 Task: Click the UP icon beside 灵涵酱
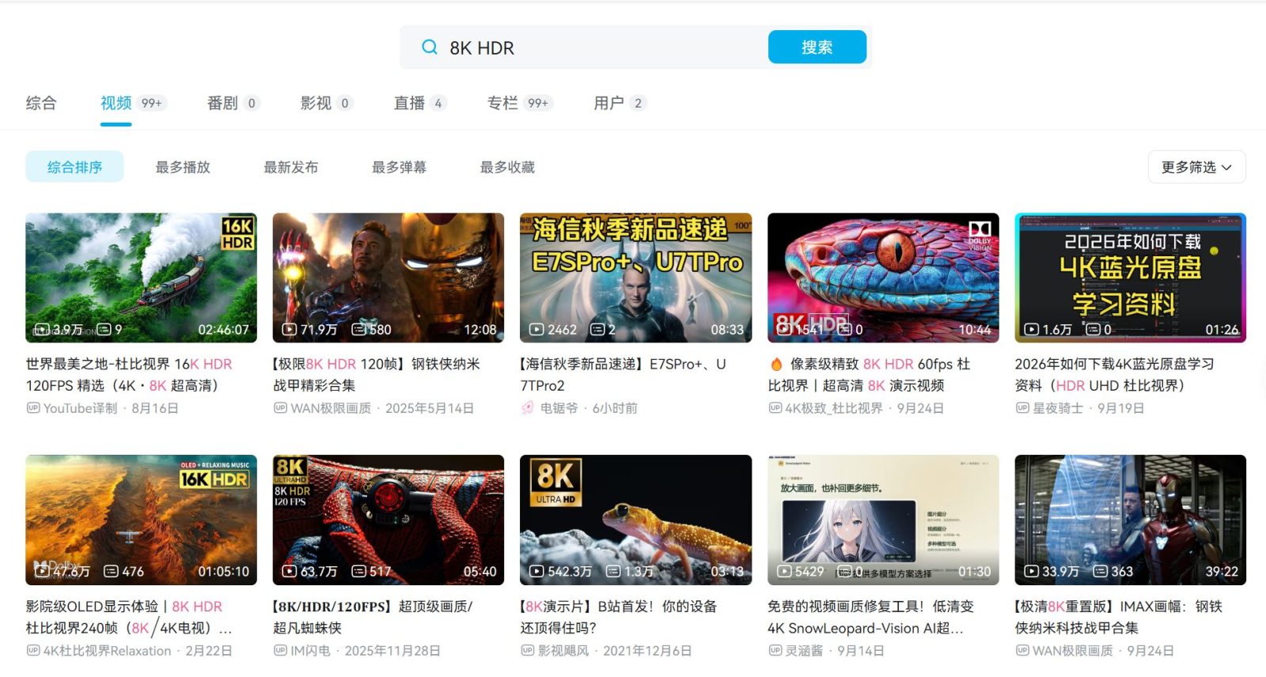click(x=775, y=650)
